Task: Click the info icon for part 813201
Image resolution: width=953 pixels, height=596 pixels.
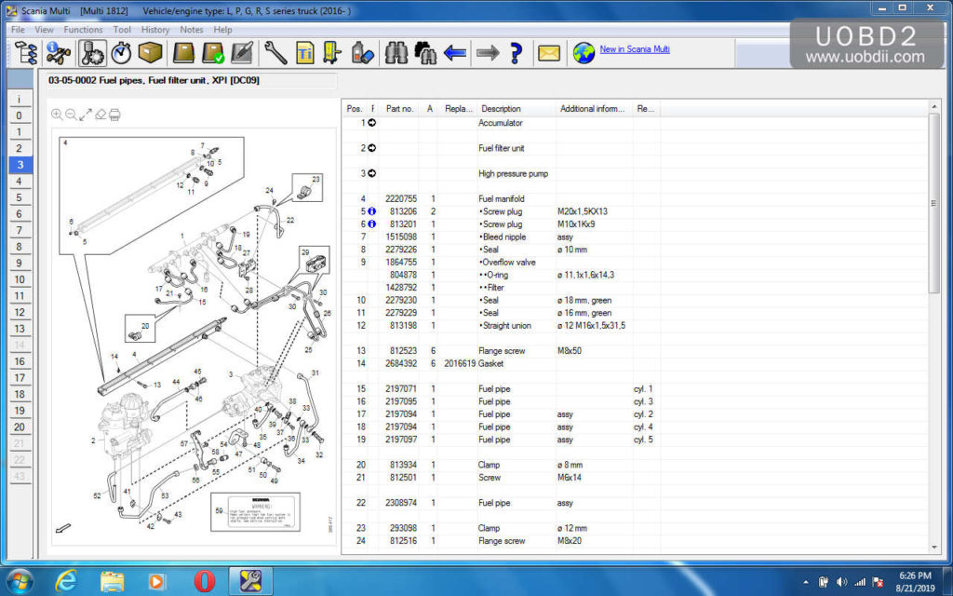Action: (372, 223)
